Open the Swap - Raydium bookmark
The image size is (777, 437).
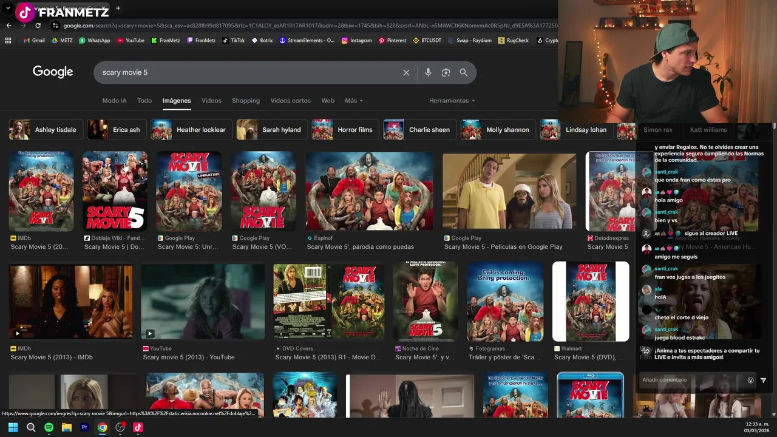point(469,41)
